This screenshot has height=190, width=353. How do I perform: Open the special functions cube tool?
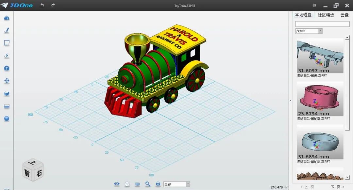click(7, 68)
